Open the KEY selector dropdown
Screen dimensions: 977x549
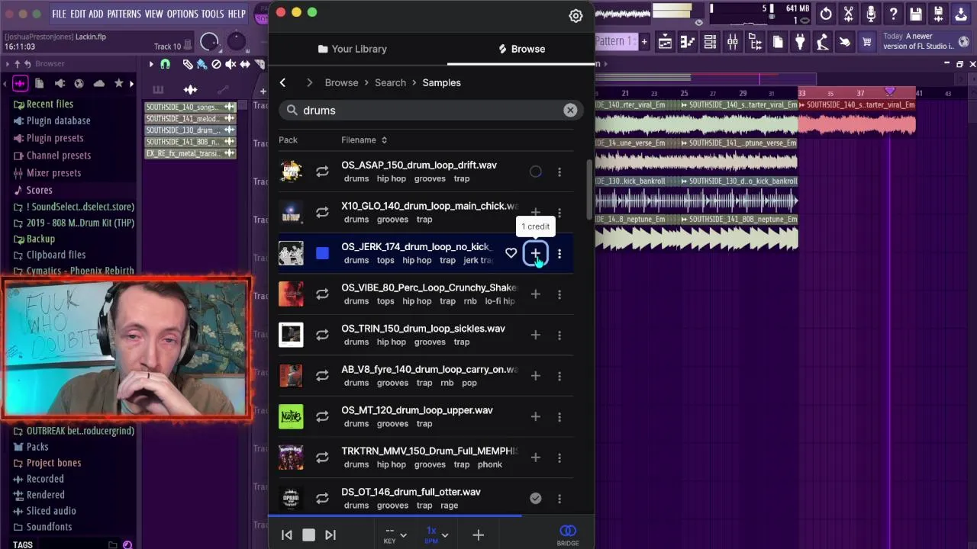pyautogui.click(x=395, y=535)
